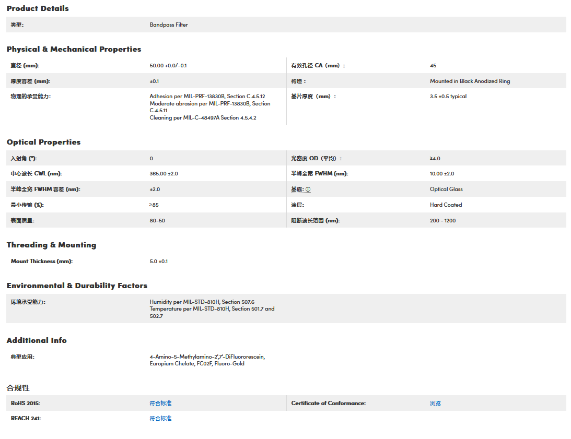This screenshot has height=439, width=571.
Task: Click the Mounted in Black Anodized Ring text
Action: [x=470, y=81]
